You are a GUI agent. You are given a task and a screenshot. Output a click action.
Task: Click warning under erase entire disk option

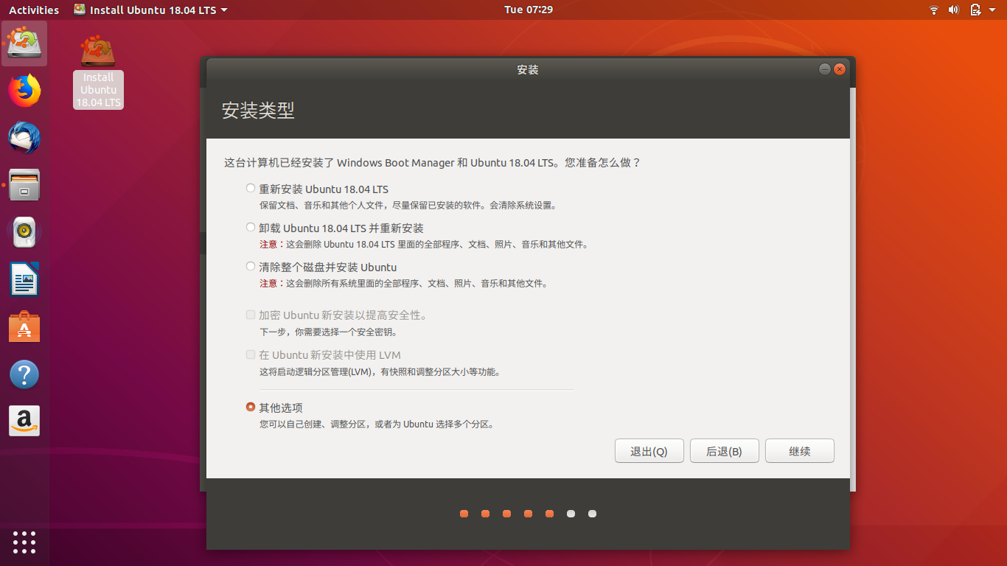403,284
